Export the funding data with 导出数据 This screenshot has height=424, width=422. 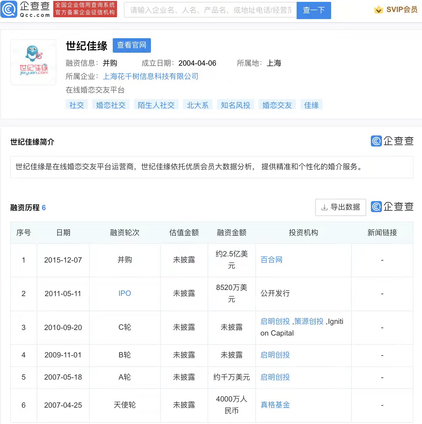[340, 207]
